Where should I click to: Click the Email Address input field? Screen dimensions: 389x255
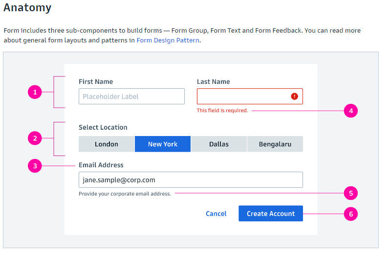click(191, 180)
